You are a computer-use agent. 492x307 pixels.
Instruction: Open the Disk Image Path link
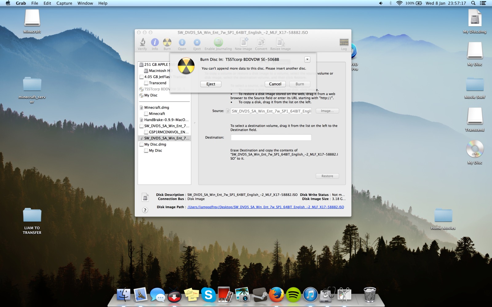tap(266, 207)
